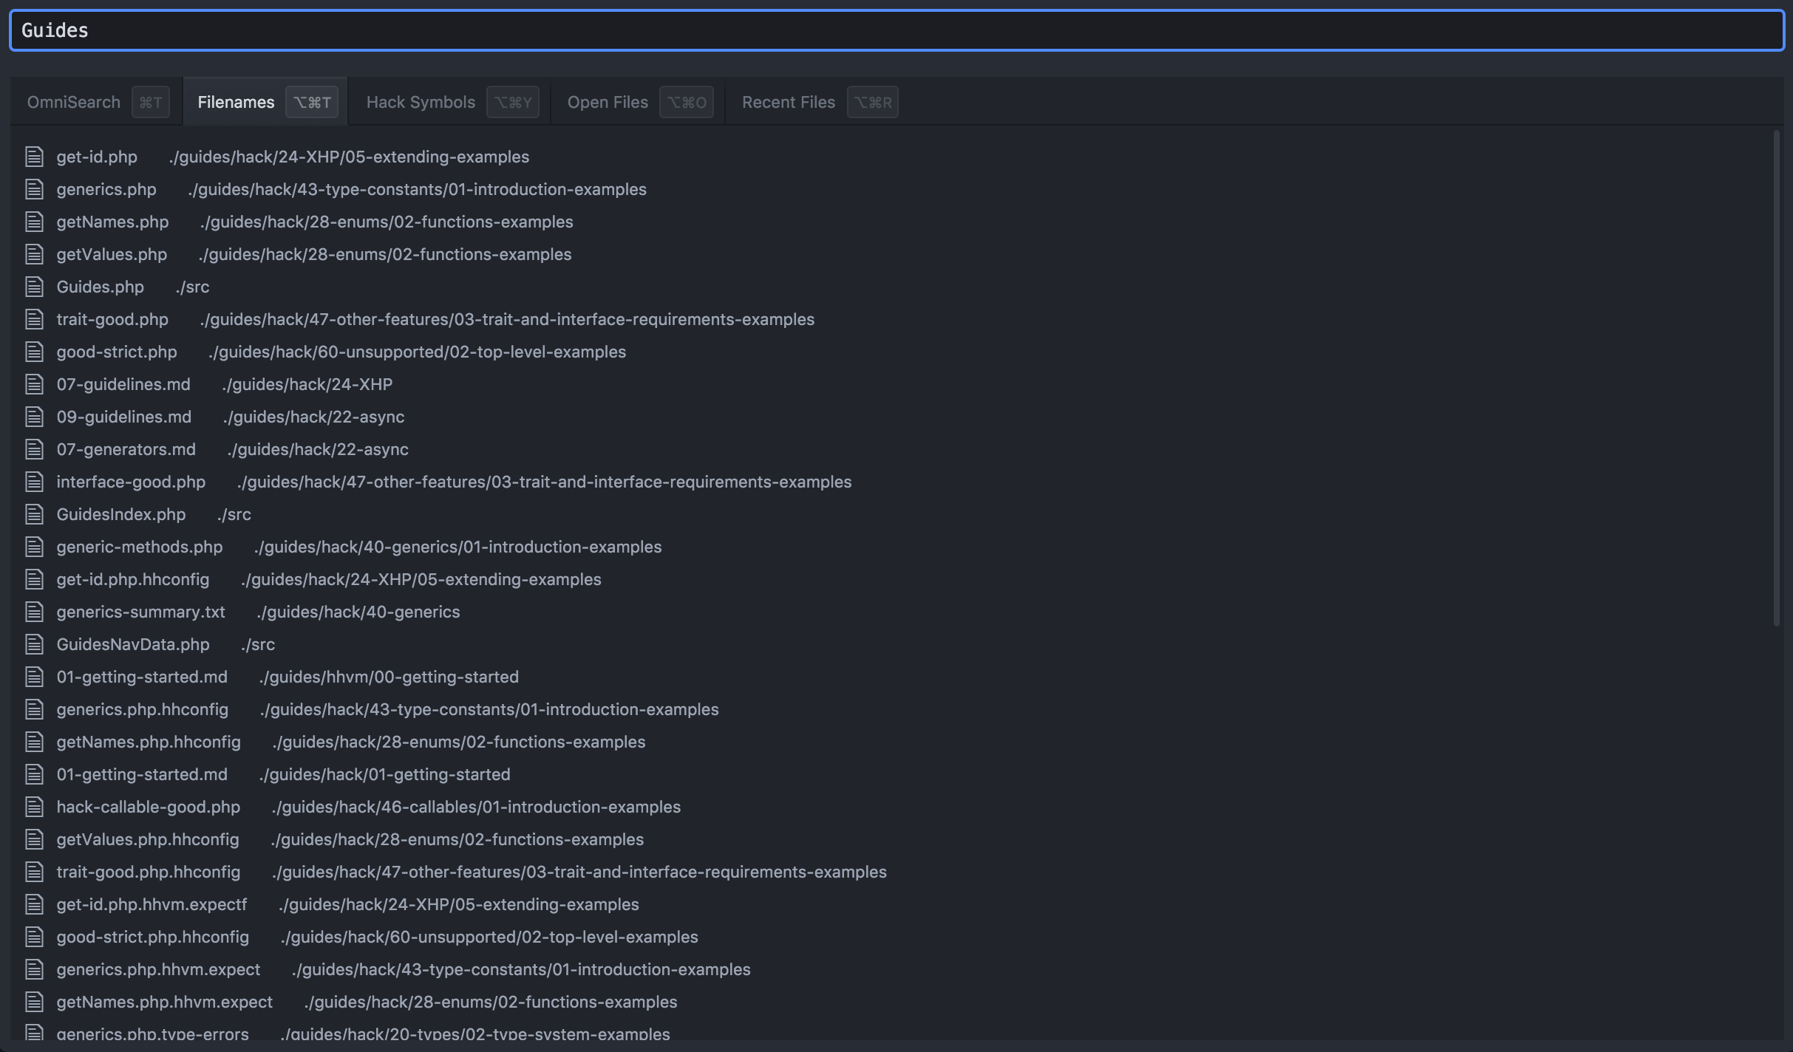
Task: Switch to the OmniSearch tab
Action: (97, 102)
